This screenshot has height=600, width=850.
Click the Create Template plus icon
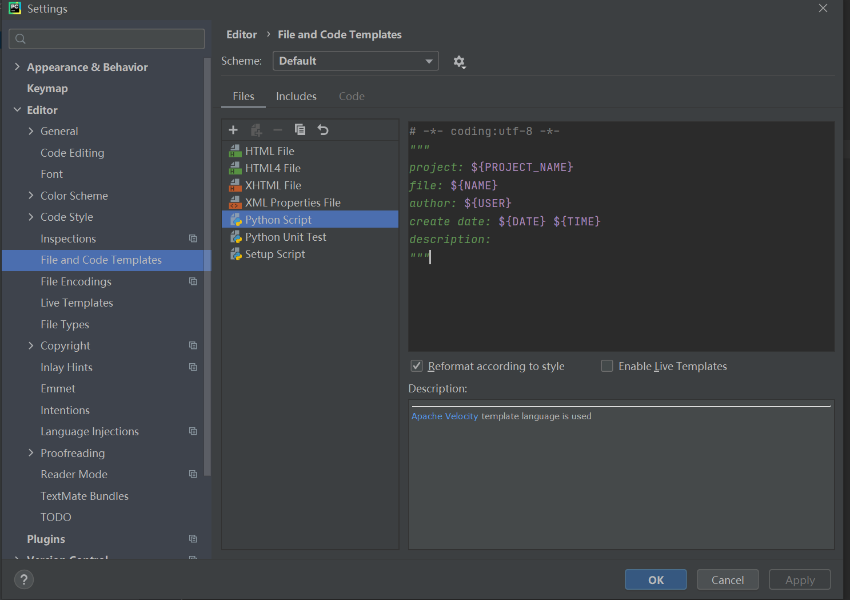coord(233,130)
